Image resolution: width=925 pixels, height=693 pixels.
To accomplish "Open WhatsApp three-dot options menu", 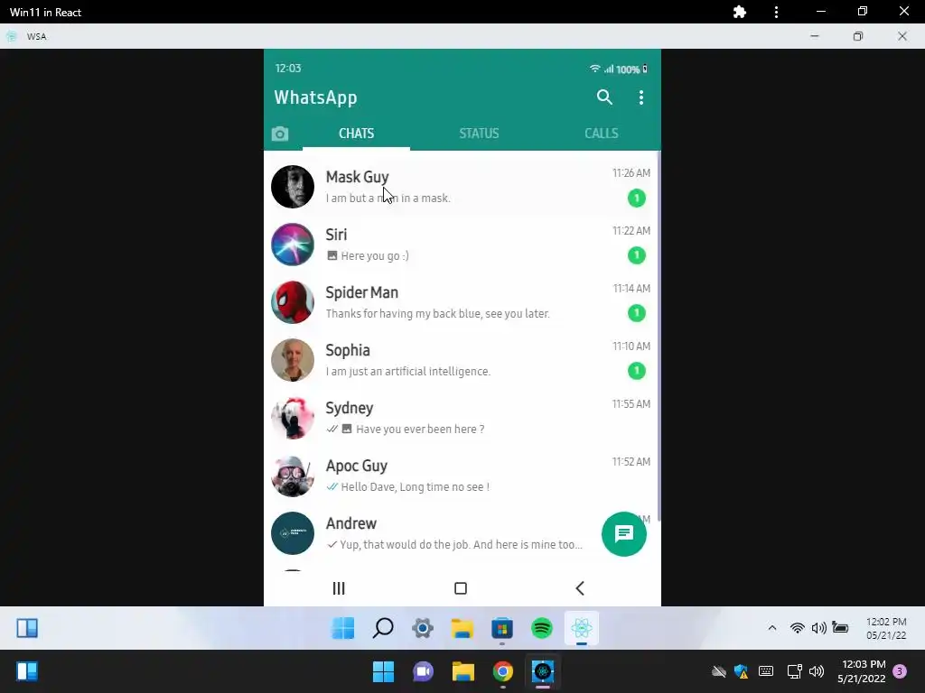I will coord(641,97).
